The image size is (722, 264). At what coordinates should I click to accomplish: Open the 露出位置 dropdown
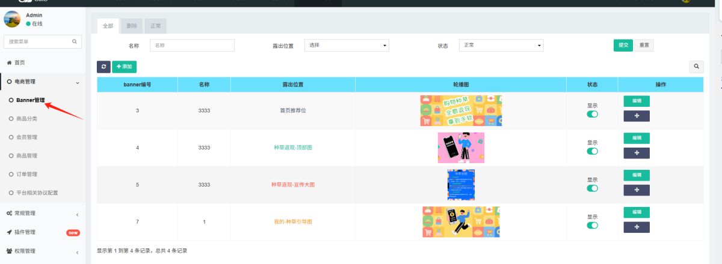[347, 46]
